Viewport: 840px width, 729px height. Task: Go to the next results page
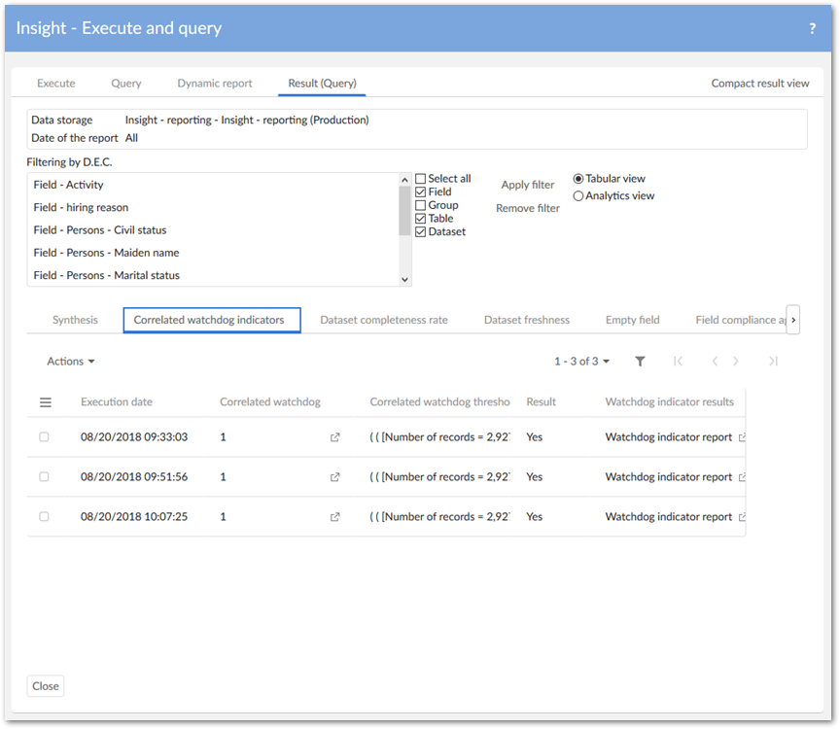click(x=736, y=362)
